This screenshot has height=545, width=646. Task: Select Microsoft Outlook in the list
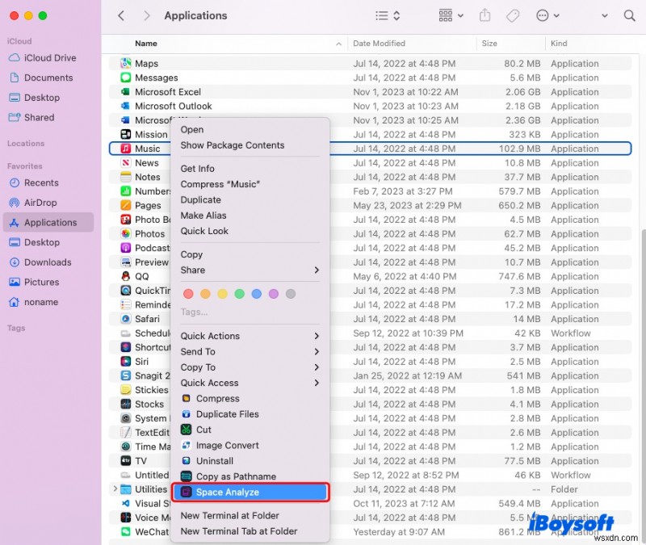click(x=370, y=106)
